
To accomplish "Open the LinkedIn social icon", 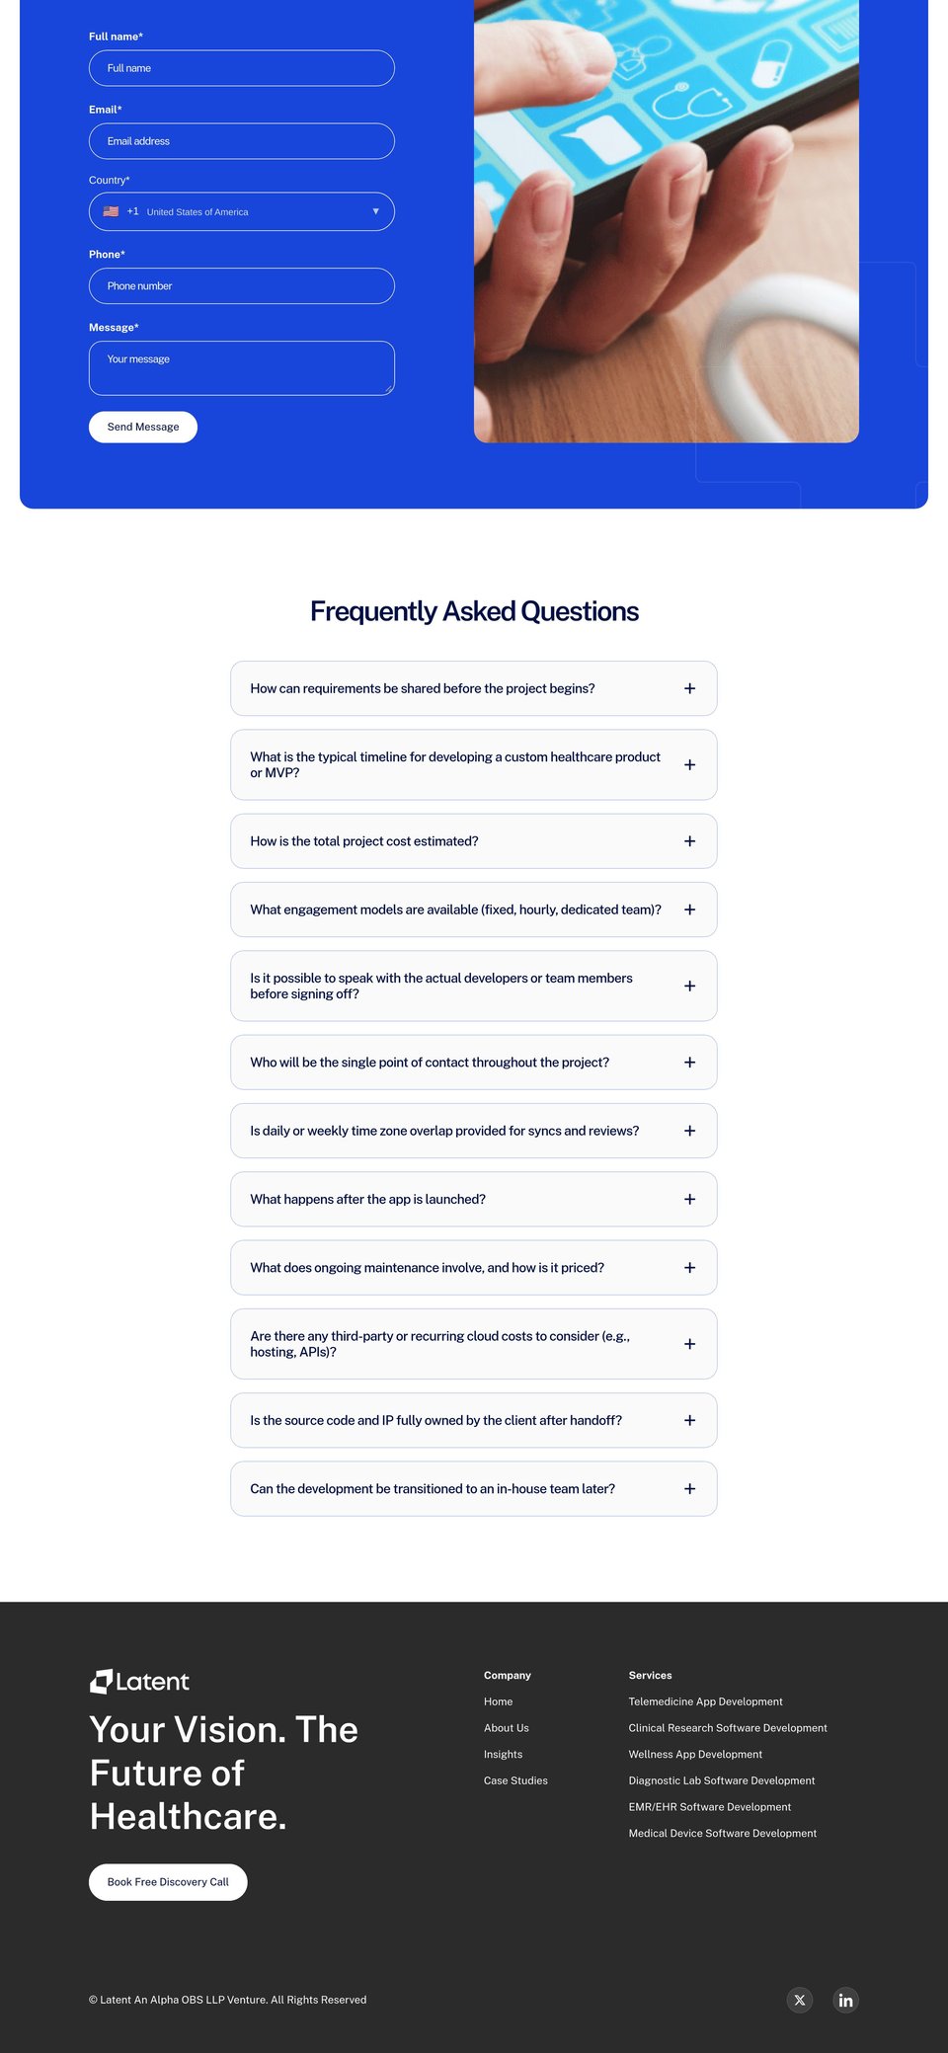I will [845, 2000].
